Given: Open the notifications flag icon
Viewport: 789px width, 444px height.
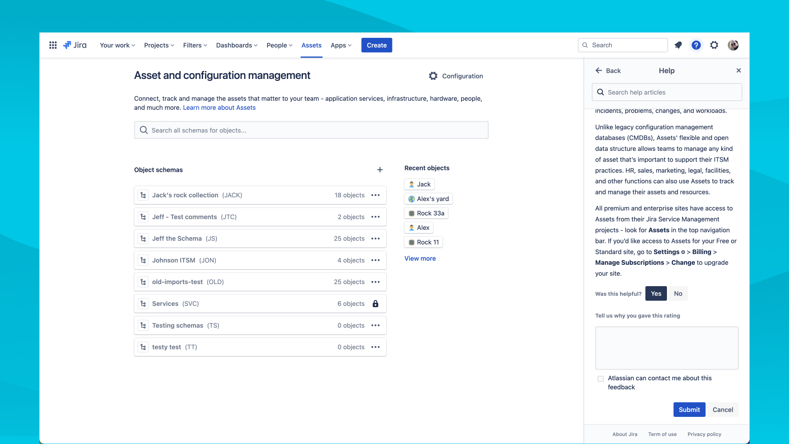Looking at the screenshot, I should (678, 45).
